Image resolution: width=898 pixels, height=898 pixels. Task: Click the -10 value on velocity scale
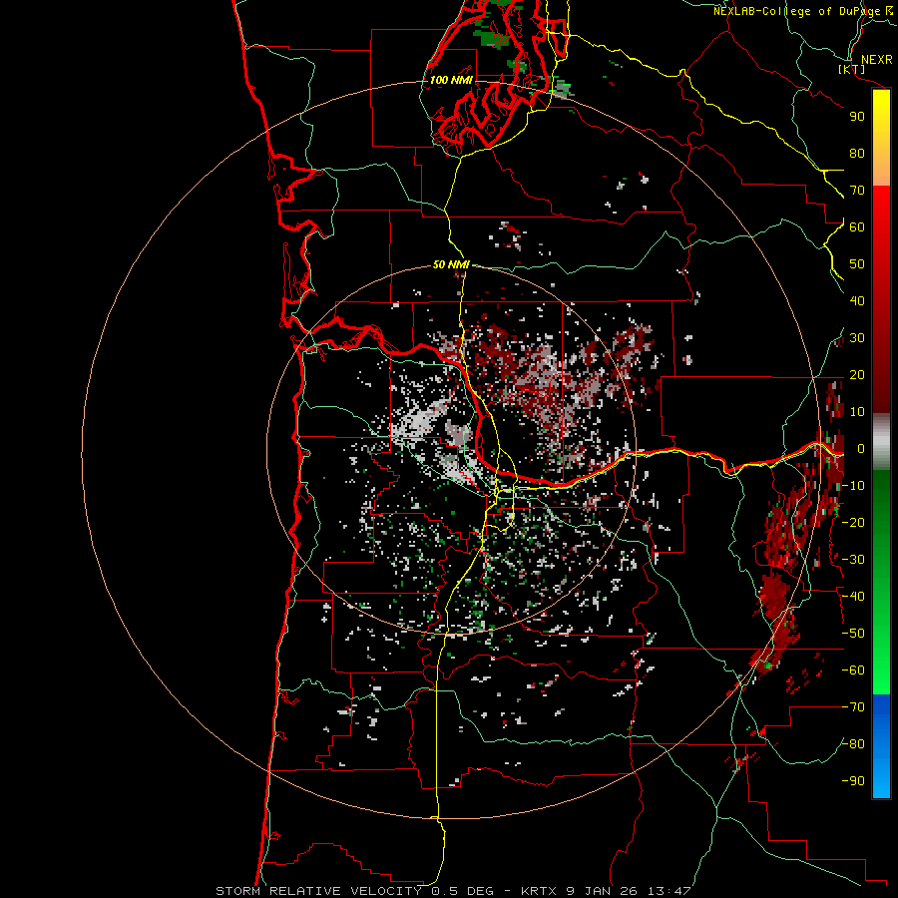853,486
